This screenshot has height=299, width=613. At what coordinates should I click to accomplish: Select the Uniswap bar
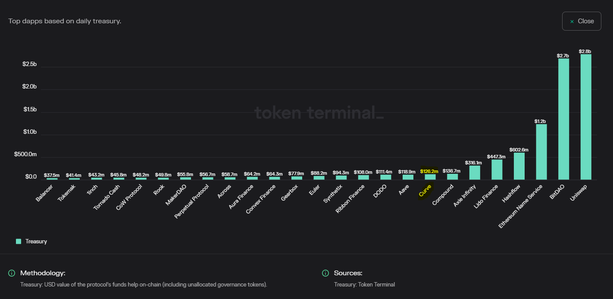pyautogui.click(x=586, y=117)
